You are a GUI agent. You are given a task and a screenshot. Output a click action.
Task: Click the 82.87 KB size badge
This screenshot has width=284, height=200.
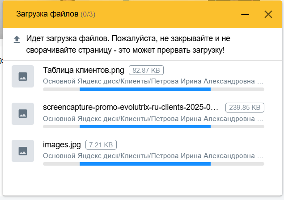pyautogui.click(x=146, y=70)
